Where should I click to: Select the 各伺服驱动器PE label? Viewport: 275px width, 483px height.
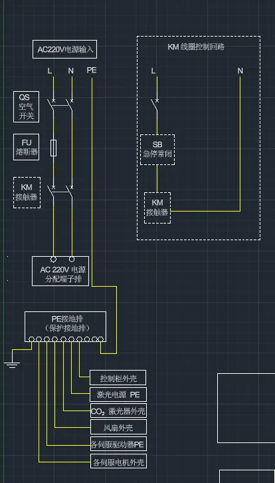click(x=118, y=444)
